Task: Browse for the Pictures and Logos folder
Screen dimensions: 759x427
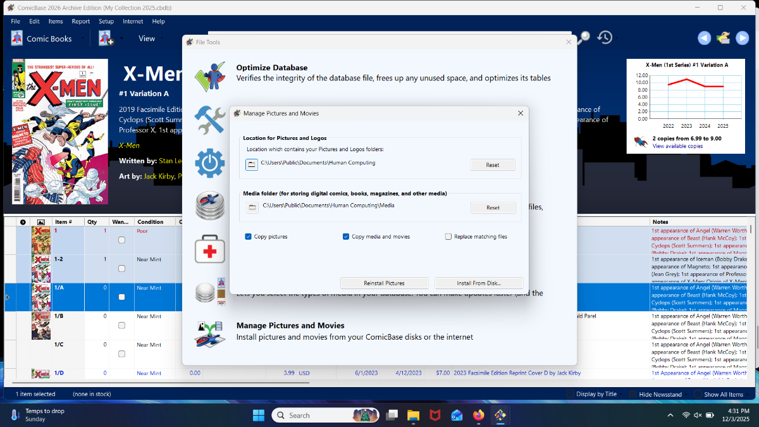Action: 252,164
